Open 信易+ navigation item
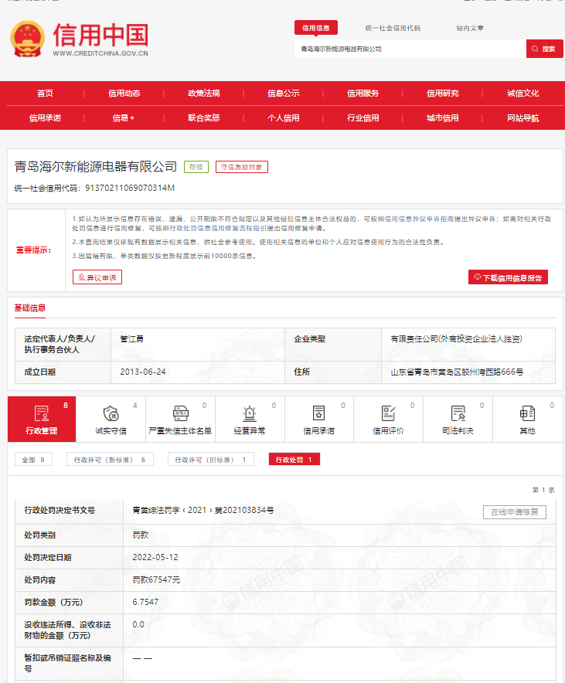Viewport: 565px width, 683px height. 124,118
